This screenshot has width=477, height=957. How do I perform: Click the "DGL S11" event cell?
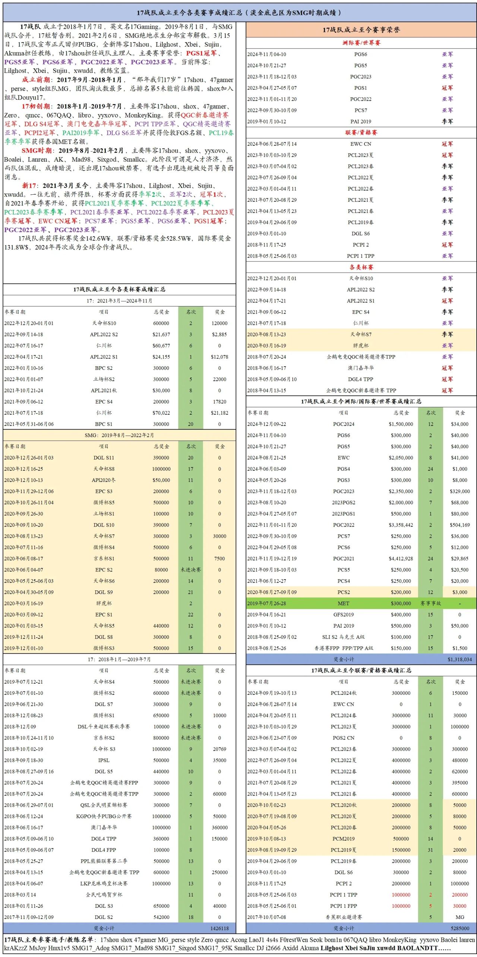click(x=104, y=458)
